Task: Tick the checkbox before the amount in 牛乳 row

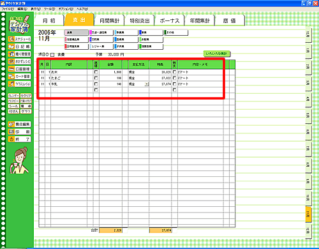Action: (x=96, y=84)
